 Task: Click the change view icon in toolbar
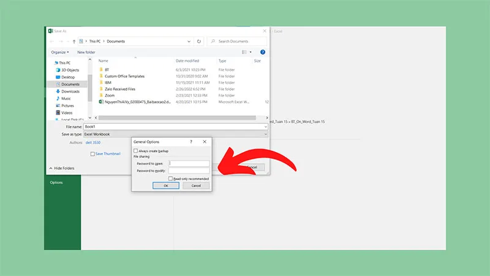coord(244,52)
